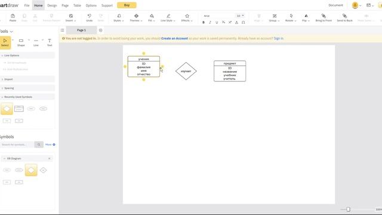Pick the double-diamond symbol in ER Diagram
The image size is (382, 215).
pyautogui.click(x=44, y=170)
